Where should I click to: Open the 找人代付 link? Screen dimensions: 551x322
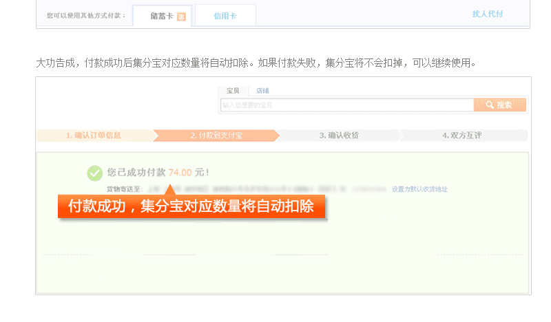pos(488,14)
